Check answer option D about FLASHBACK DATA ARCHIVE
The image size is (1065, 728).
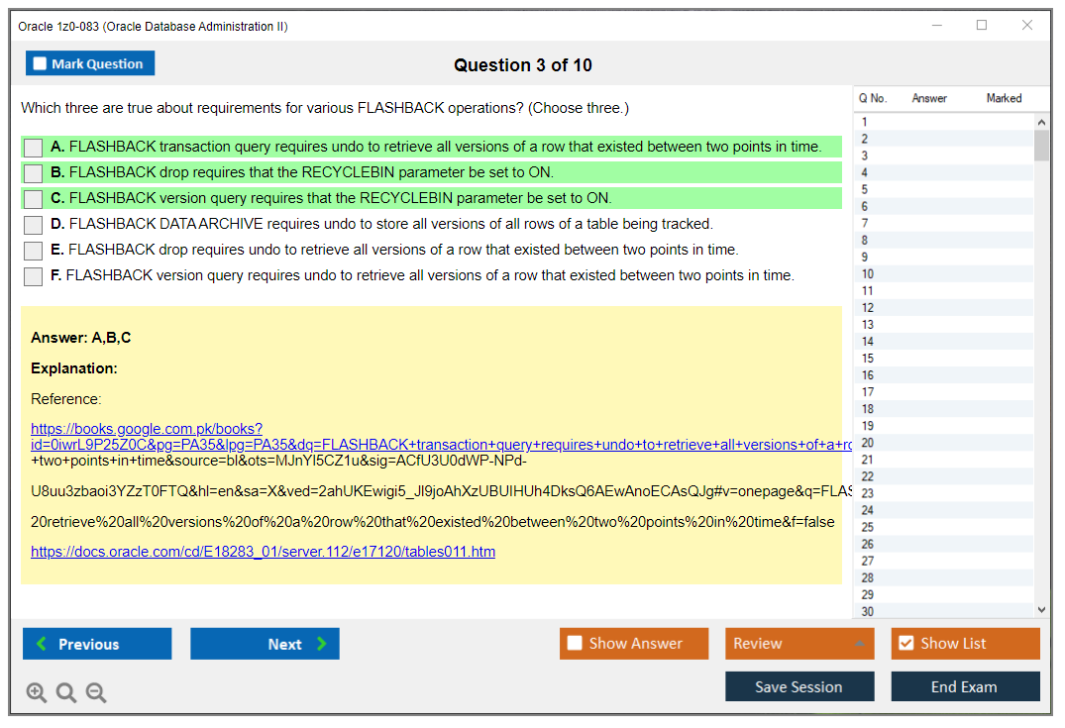pos(31,224)
